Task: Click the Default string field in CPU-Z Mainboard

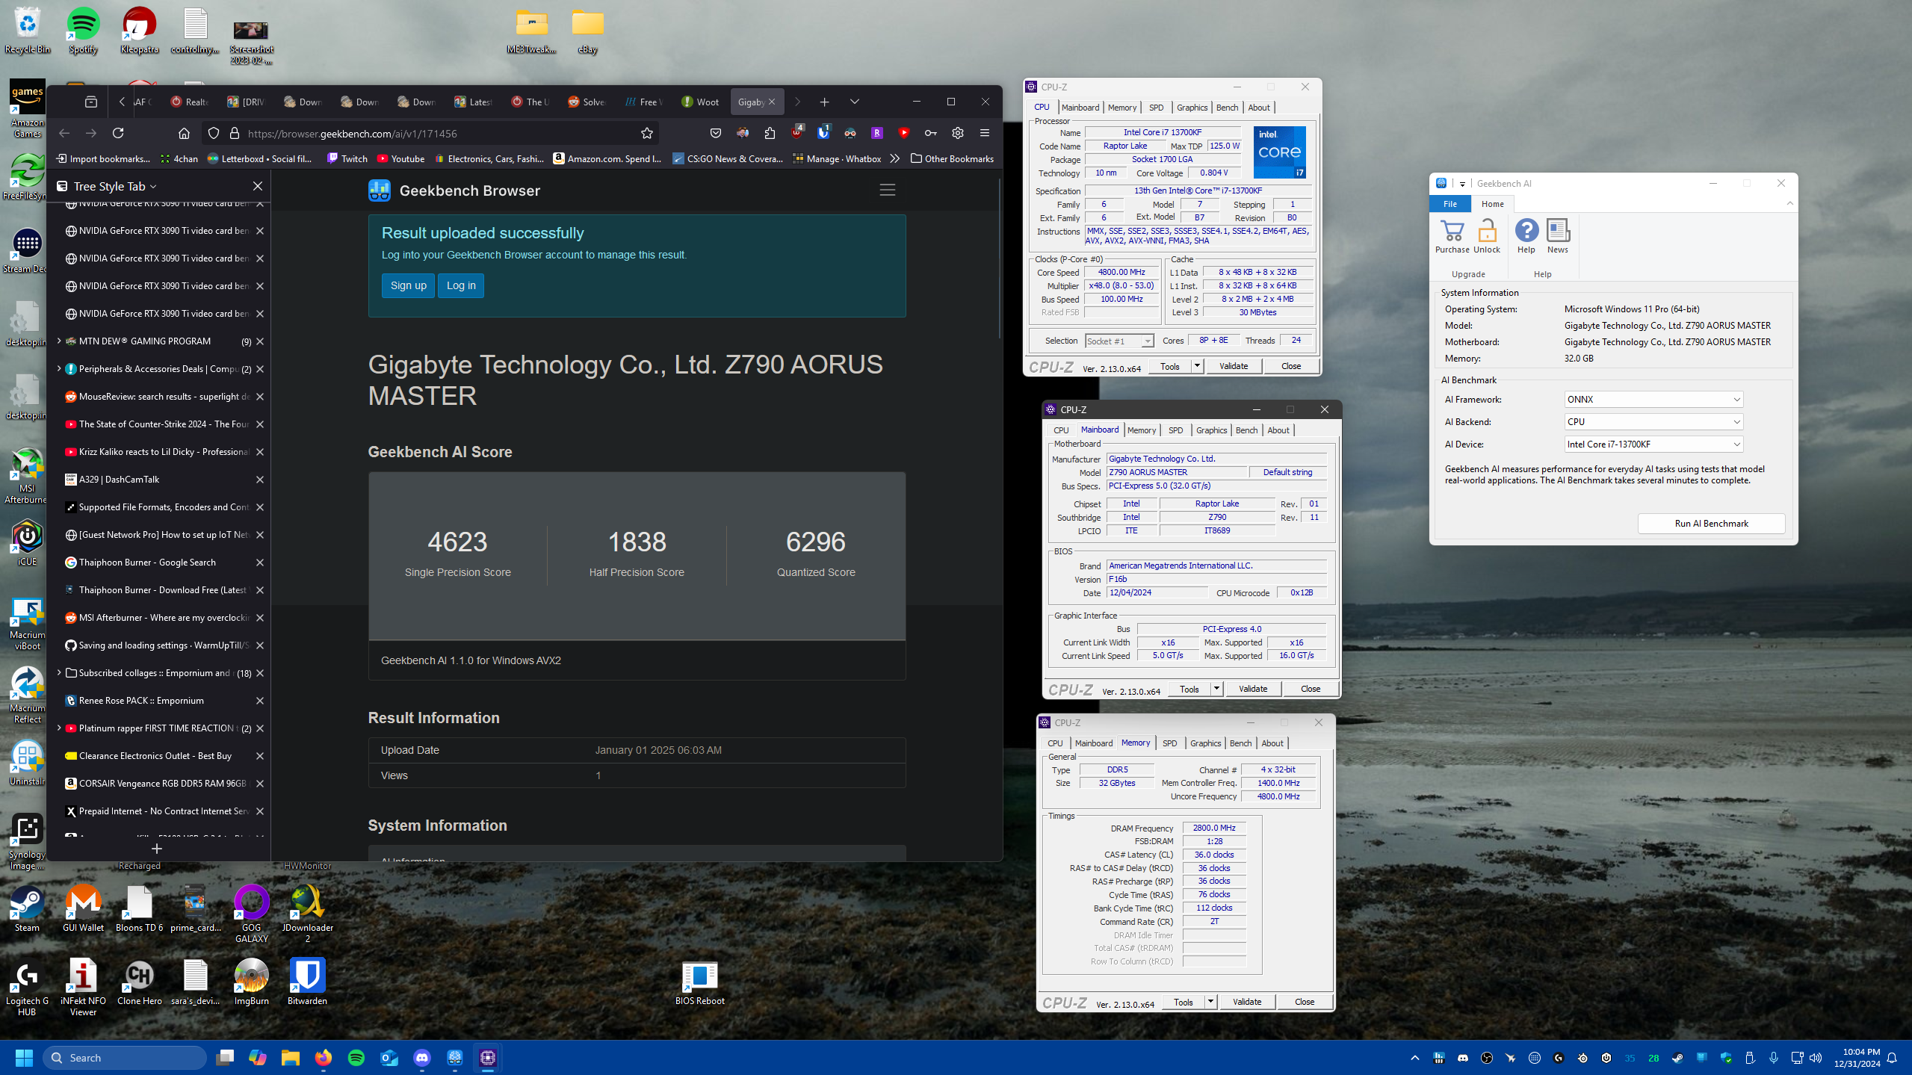Action: [x=1287, y=472]
